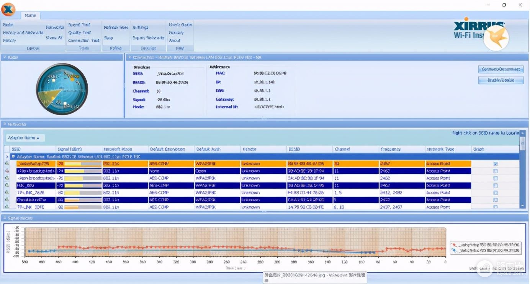
Task: Click the radar display graphic
Action: point(62,89)
